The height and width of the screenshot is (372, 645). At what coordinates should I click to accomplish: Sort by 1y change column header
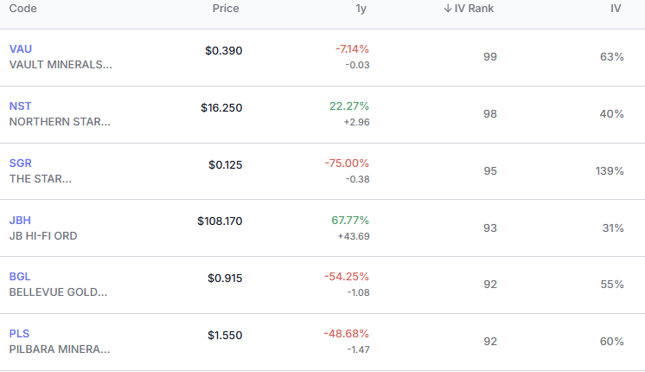(x=361, y=9)
